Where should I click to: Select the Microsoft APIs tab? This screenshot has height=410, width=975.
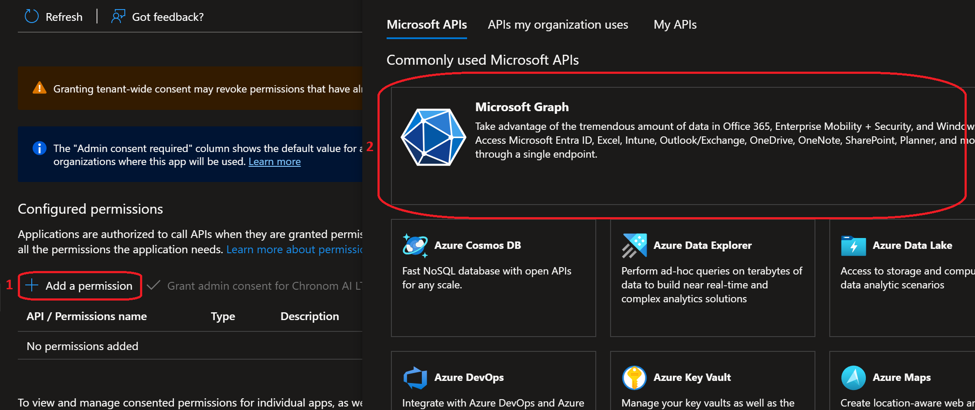[427, 25]
